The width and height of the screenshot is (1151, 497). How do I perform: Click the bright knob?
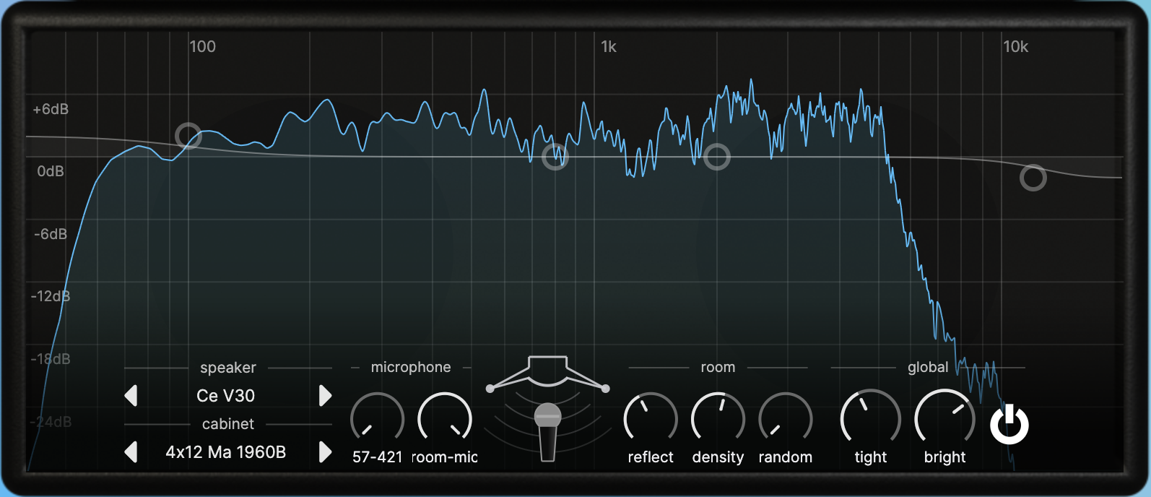click(x=944, y=419)
